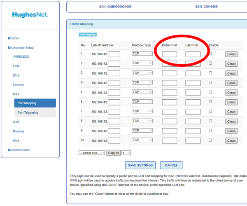Open Protocol Type dropdown for row 6
The image size is (247, 206).
tap(142, 101)
